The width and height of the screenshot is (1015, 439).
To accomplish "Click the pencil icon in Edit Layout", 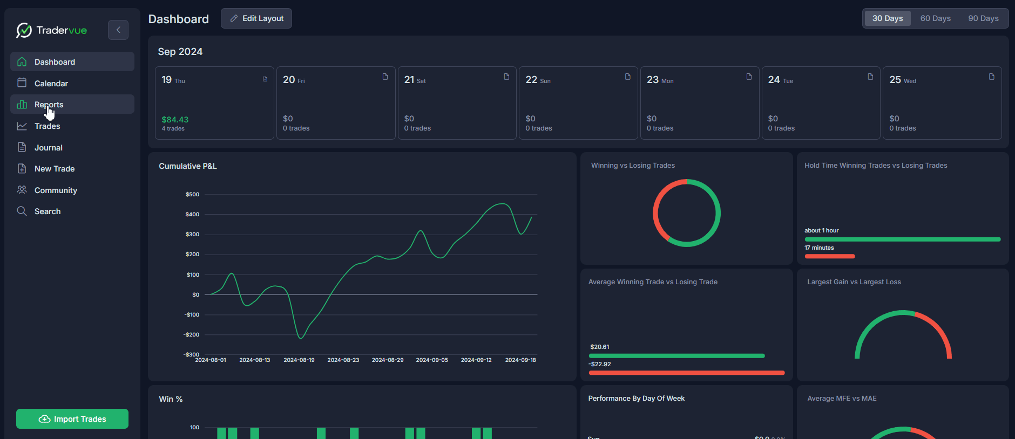I will pyautogui.click(x=234, y=18).
